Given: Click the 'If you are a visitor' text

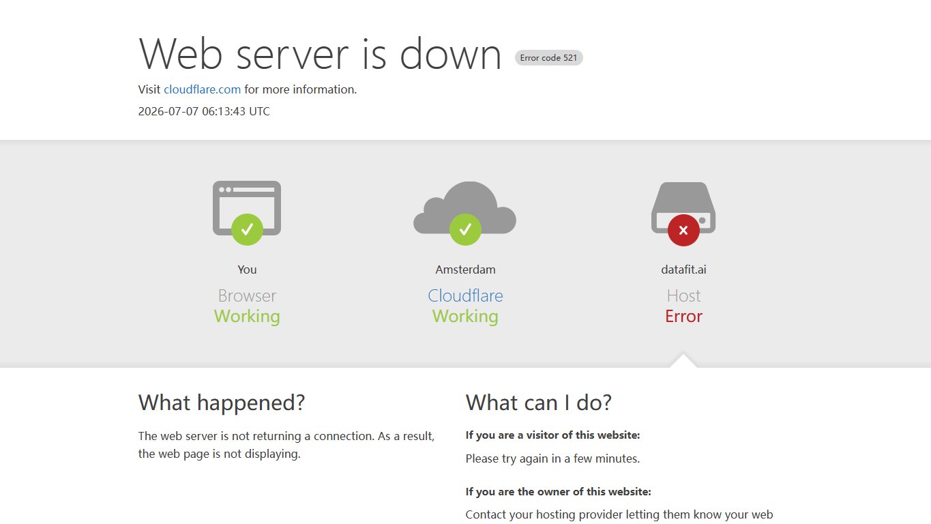Looking at the screenshot, I should point(552,435).
